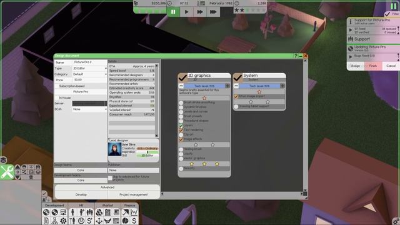Toggle the System category checkmark
This screenshot has height=225, width=400.
click(237, 77)
